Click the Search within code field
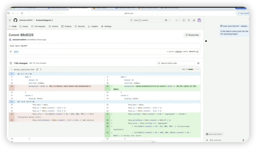The height and width of the screenshot is (149, 256). click(x=176, y=63)
